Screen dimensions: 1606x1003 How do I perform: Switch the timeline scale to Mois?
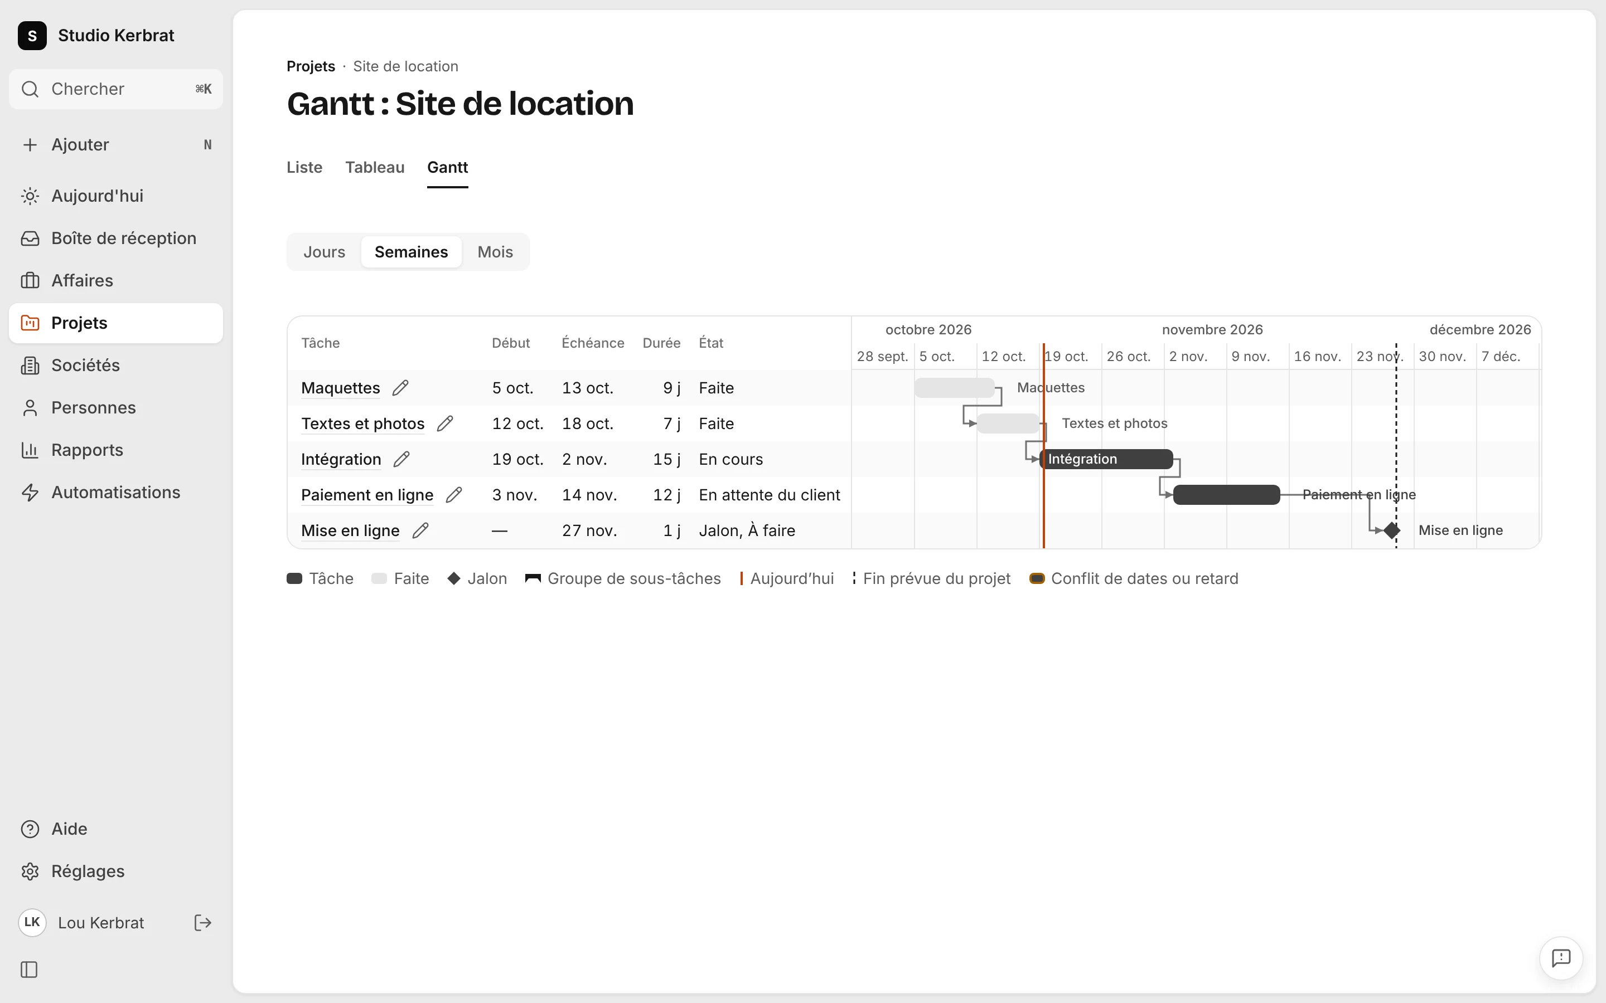click(x=495, y=252)
